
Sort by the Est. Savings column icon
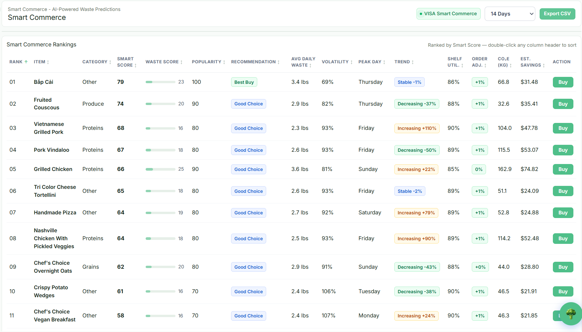[x=544, y=66]
